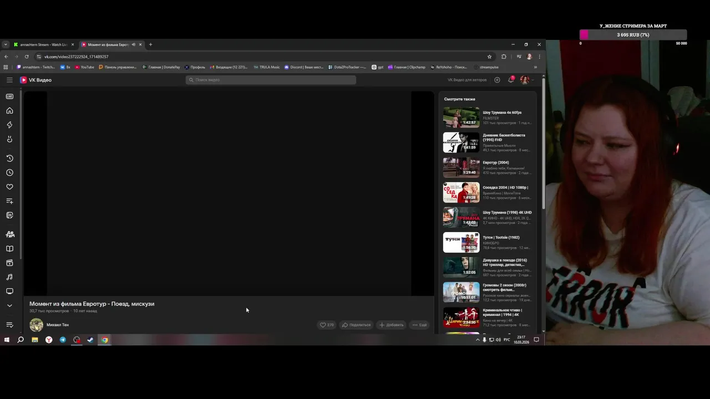Open Соседка 2004 video thumbnail
Image resolution: width=710 pixels, height=399 pixels.
pyautogui.click(x=461, y=192)
